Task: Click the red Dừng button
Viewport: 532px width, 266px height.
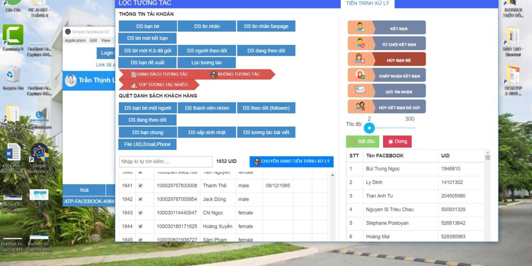Action: (397, 141)
